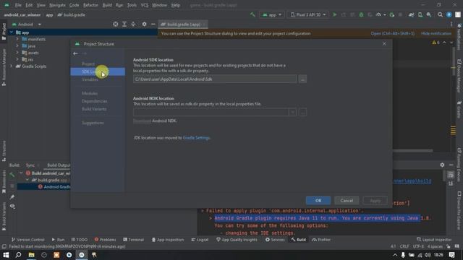
Task: Toggle Build panel eye view options
Action: coord(12,206)
